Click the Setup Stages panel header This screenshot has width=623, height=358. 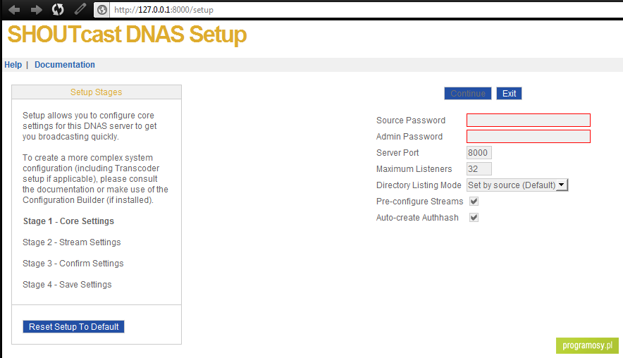[97, 92]
